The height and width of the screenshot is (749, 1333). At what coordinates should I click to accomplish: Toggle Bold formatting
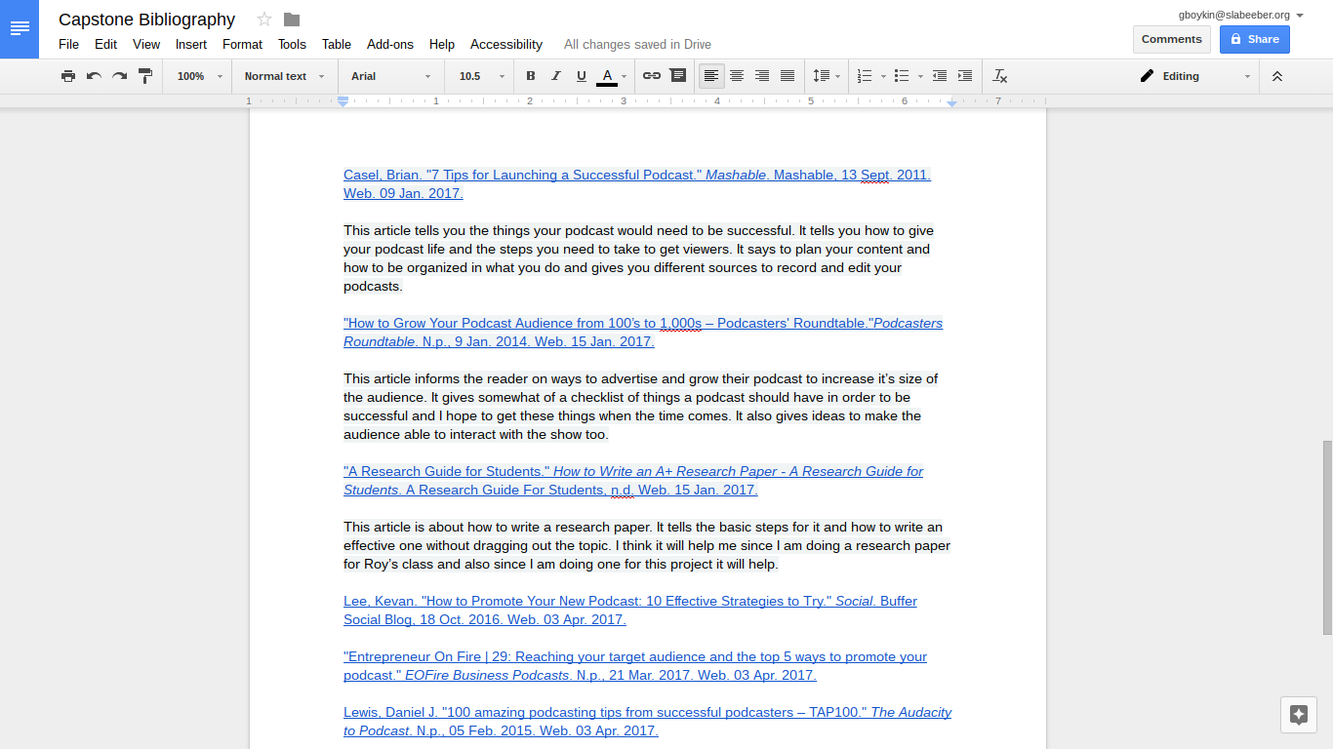coord(531,76)
